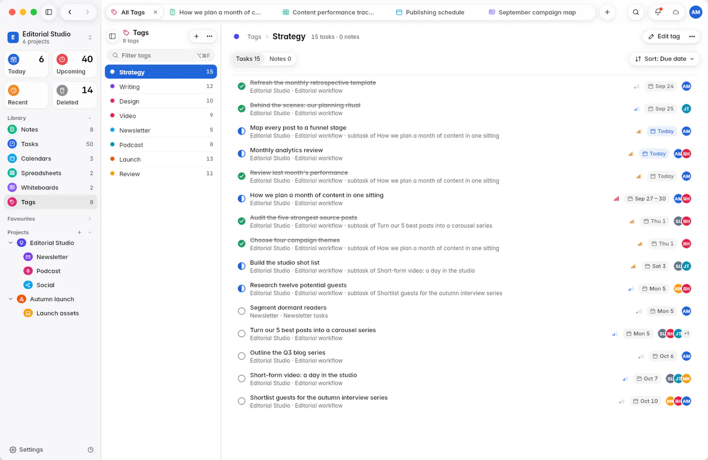Screen dimensions: 708x460
Task: Open help icon at sidebar bottom
Action: pyautogui.click(x=91, y=449)
